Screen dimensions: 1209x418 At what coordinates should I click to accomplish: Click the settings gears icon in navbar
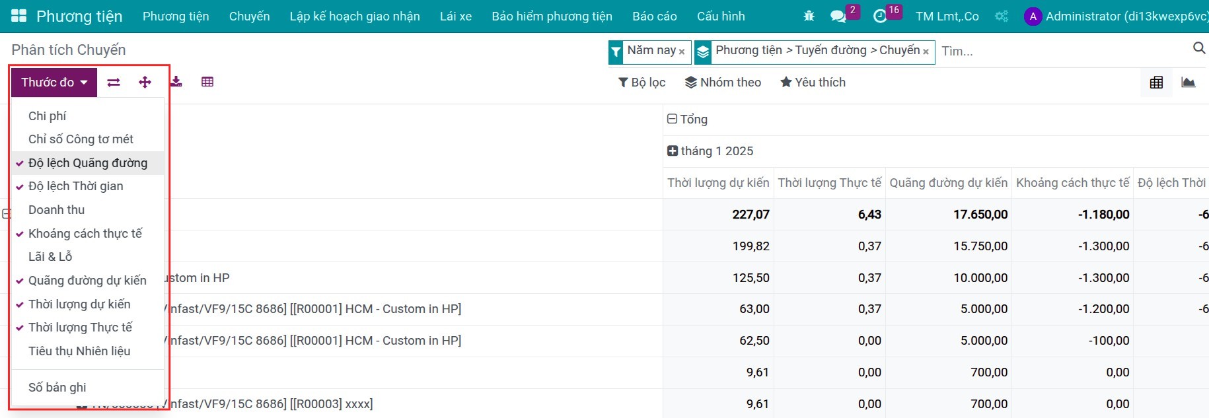[1002, 16]
